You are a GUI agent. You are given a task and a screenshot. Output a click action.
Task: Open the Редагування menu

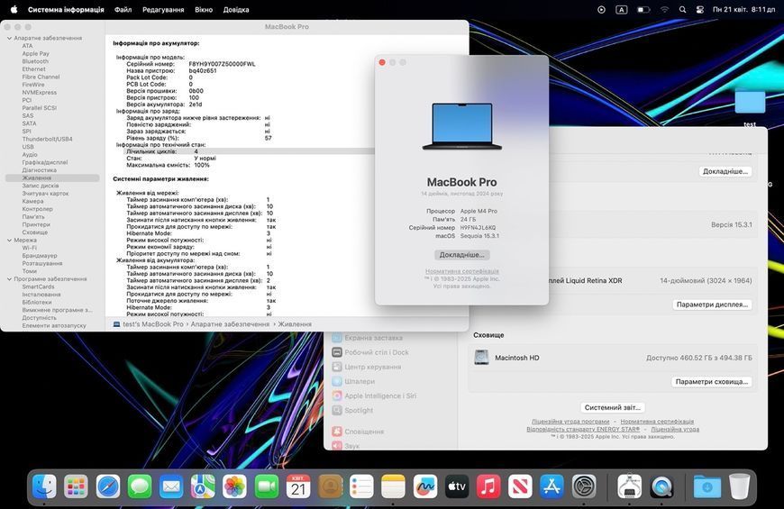(163, 10)
